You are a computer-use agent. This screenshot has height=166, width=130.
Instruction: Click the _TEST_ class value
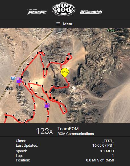[x=108, y=141]
